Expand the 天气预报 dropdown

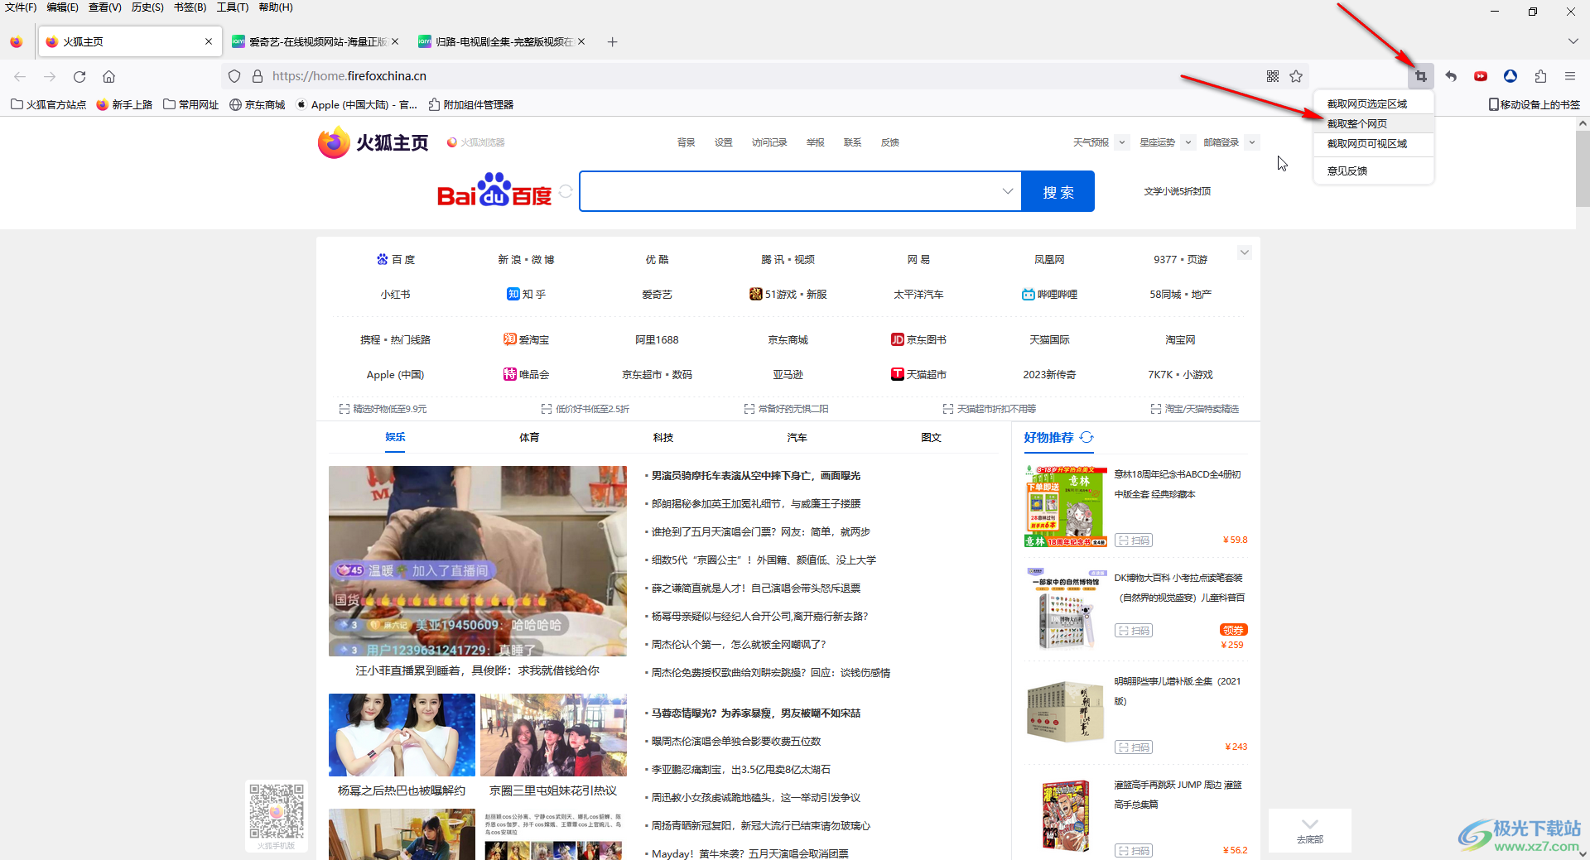(1122, 142)
